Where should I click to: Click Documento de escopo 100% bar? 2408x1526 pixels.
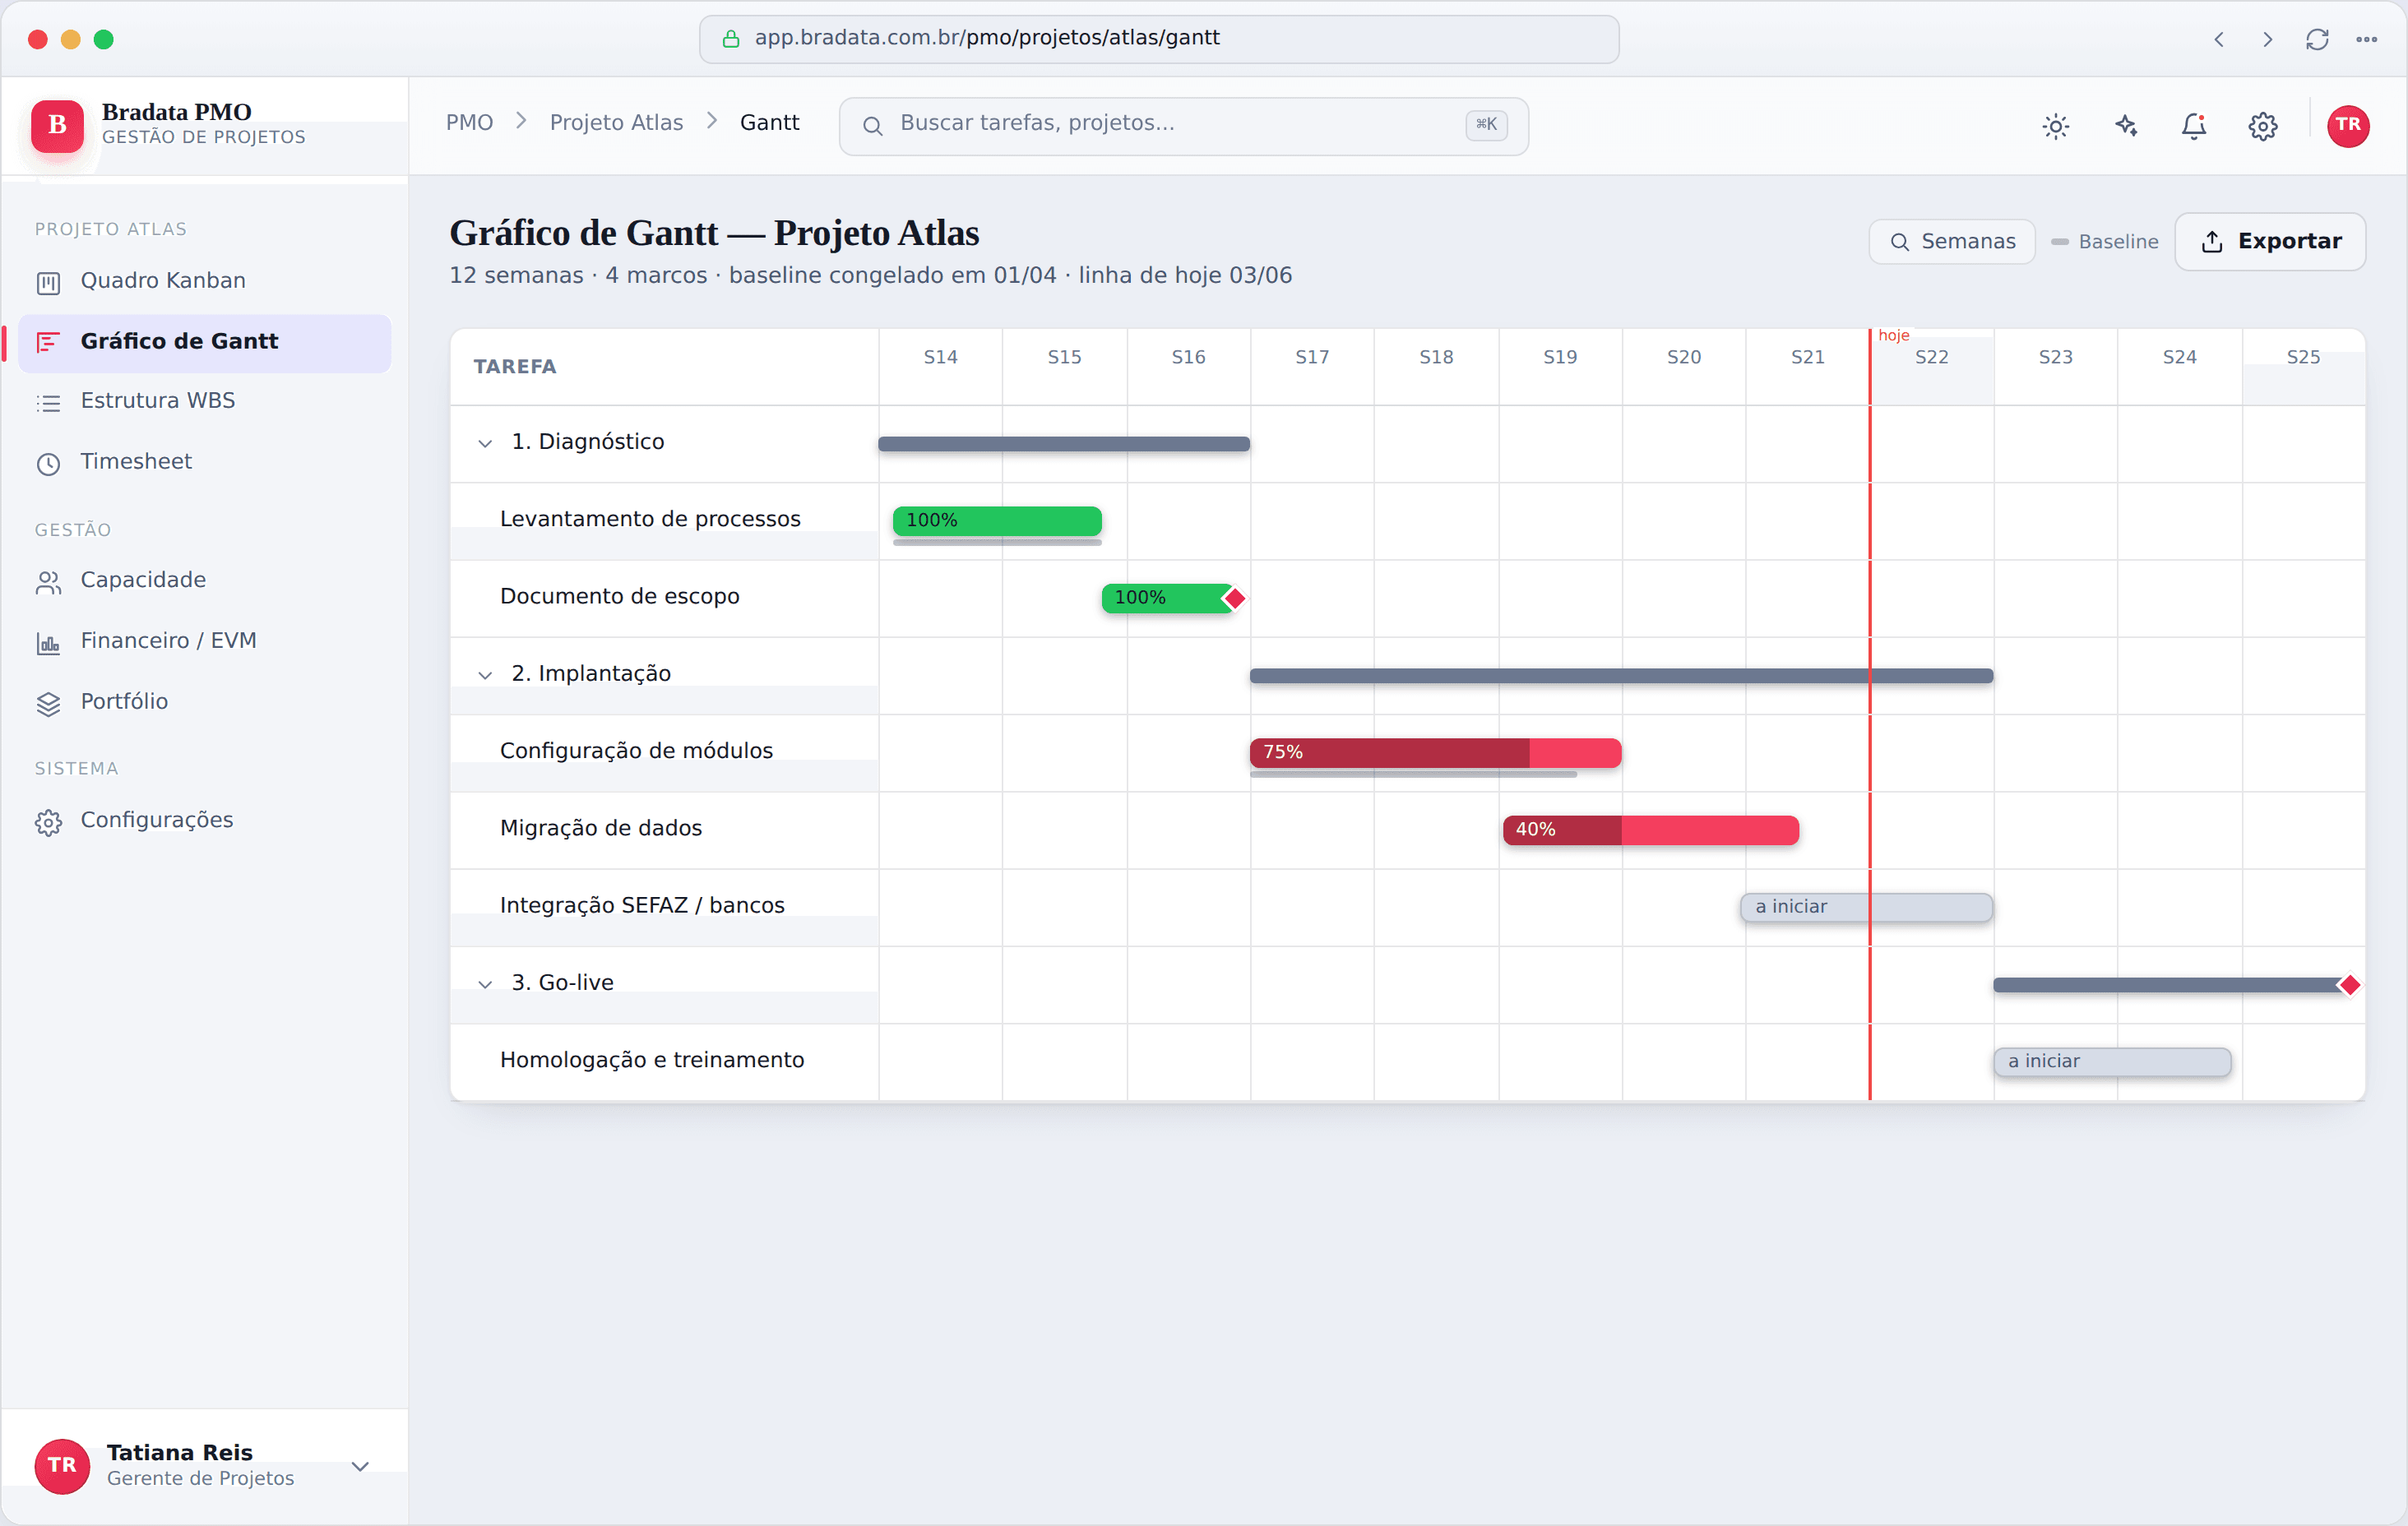1166,598
